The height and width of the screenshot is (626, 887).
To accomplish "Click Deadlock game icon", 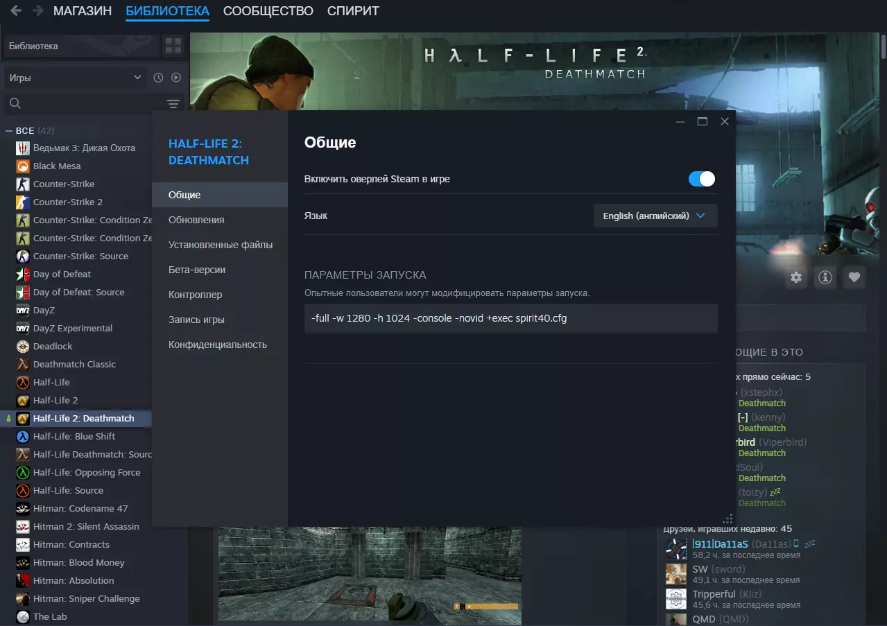I will 23,346.
